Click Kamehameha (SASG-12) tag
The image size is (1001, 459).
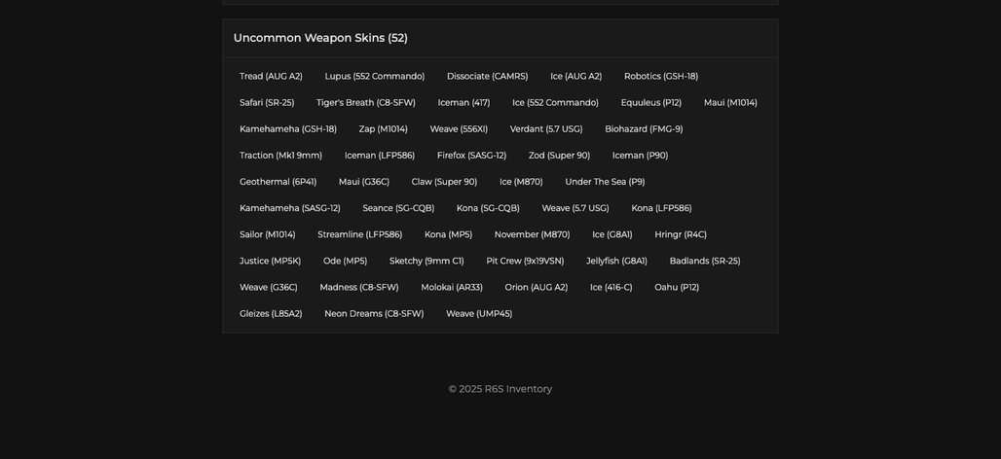(x=290, y=208)
